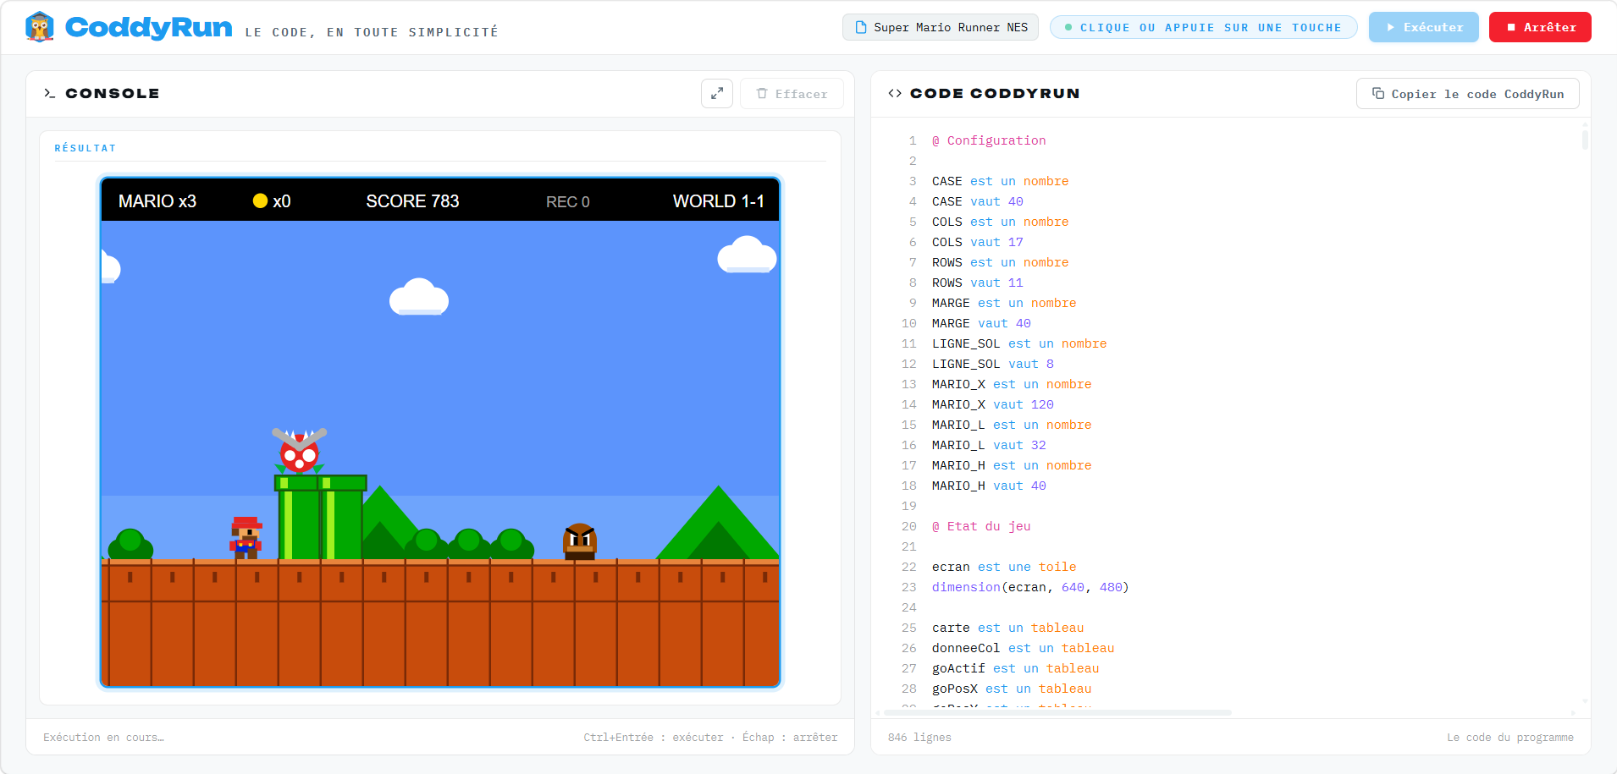Click code line 'MARIO_H vaut 40'
The width and height of the screenshot is (1617, 774).
(x=989, y=486)
